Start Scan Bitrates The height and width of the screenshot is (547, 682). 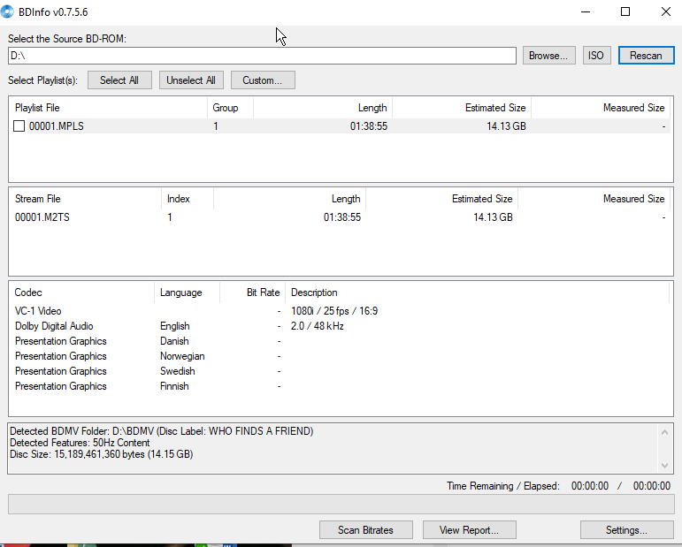tap(366, 530)
